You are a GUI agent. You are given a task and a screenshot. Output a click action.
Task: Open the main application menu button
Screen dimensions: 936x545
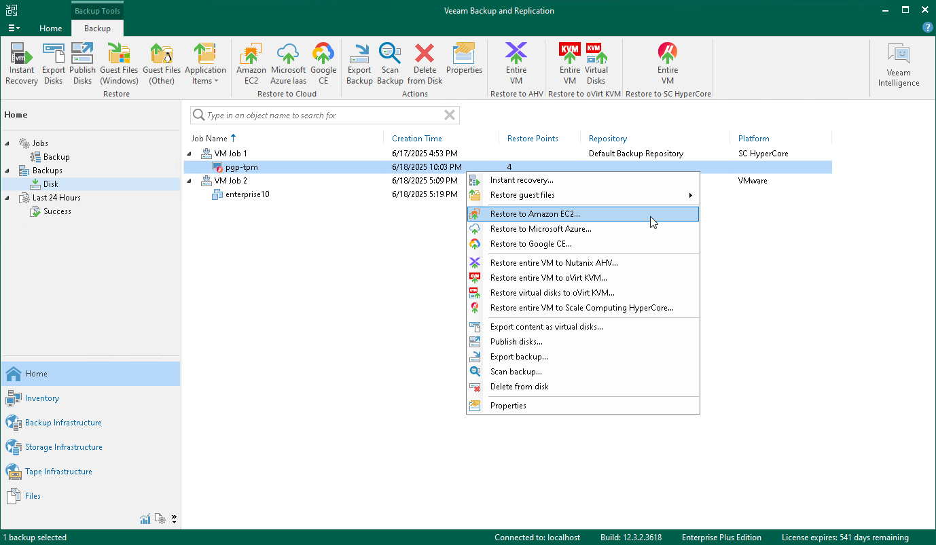click(13, 28)
